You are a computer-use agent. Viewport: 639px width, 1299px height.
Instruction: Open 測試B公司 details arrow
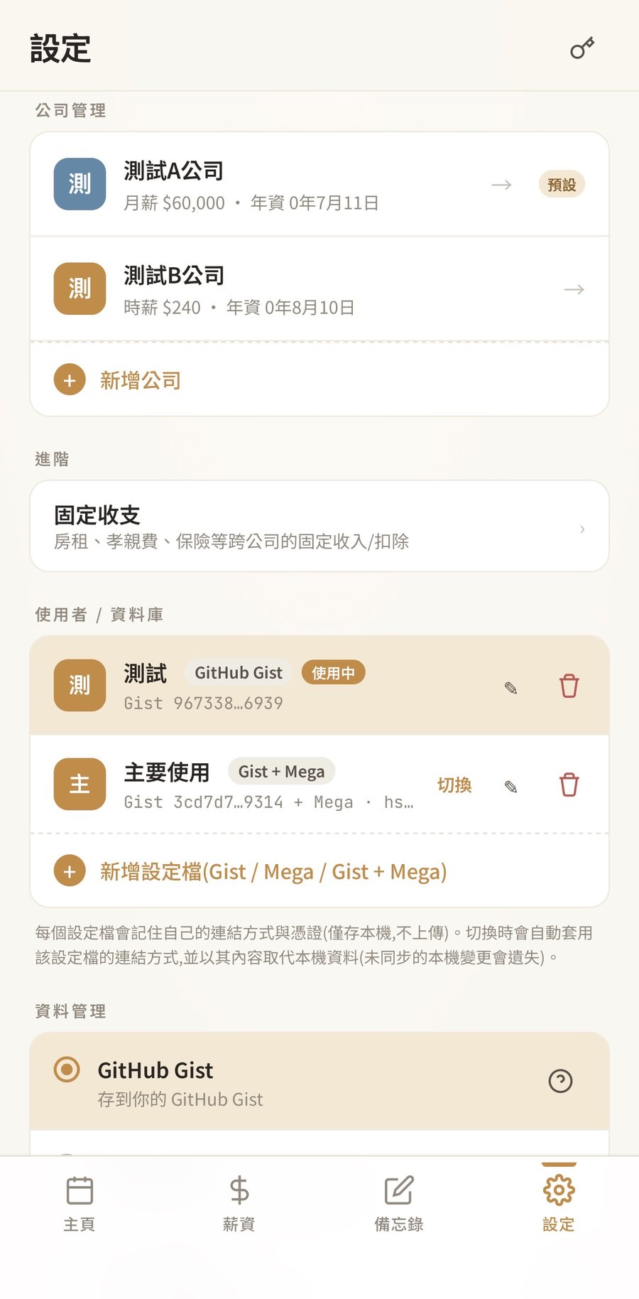pos(574,289)
